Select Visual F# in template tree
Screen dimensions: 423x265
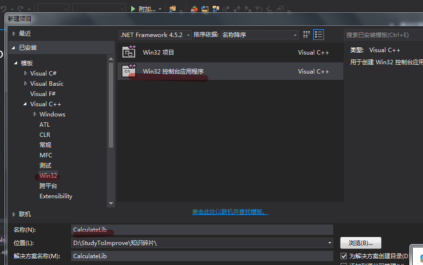click(43, 94)
